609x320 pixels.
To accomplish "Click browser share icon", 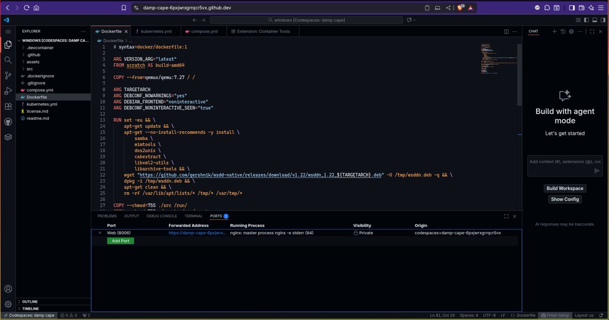I will click(448, 8).
